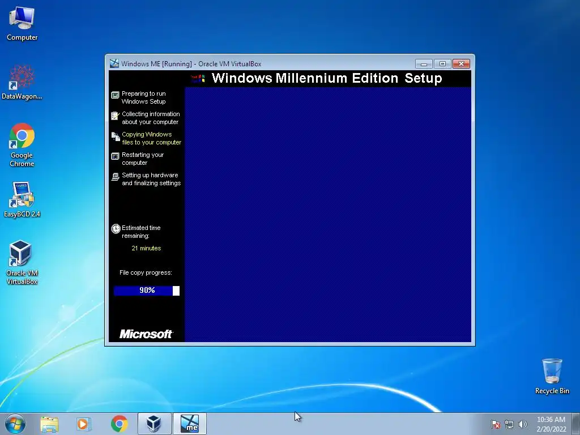Click the Microsoft logo in Setup sidebar

point(146,334)
